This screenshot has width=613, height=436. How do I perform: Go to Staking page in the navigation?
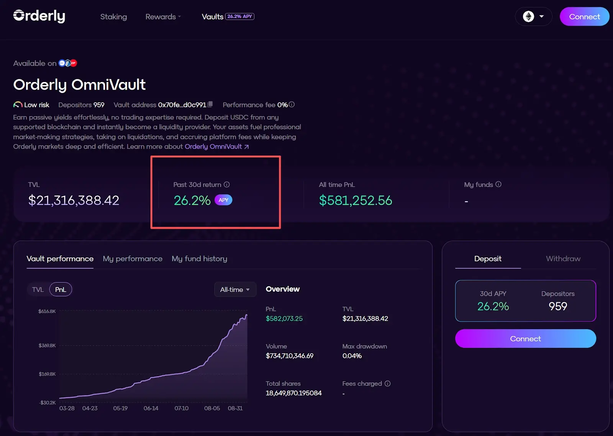pyautogui.click(x=113, y=17)
